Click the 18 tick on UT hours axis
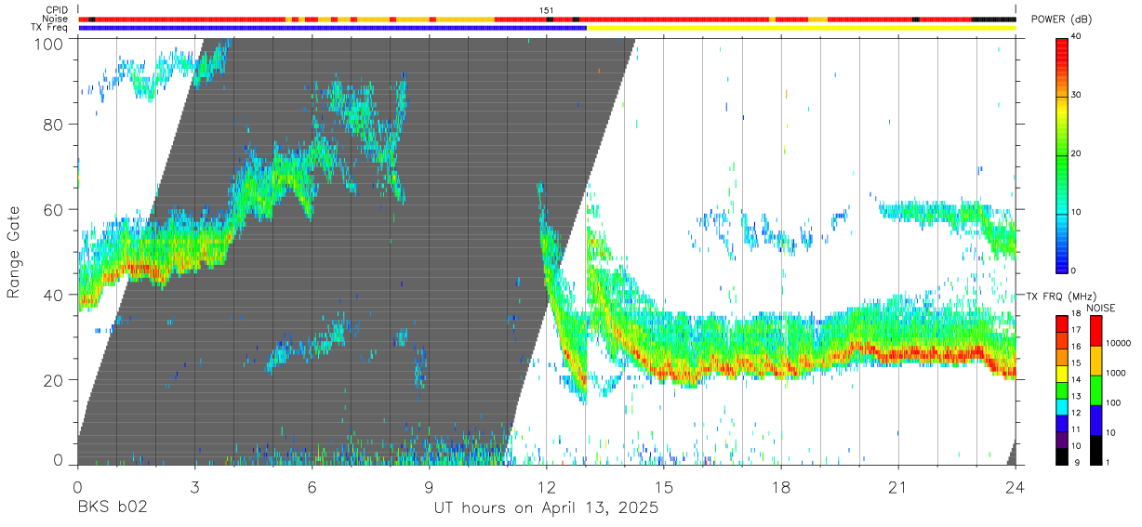Viewport: 1142px width, 527px height. coord(781,488)
